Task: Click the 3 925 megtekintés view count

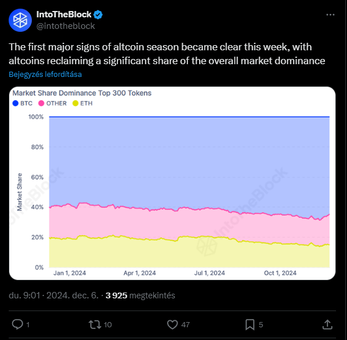Action: click(x=141, y=295)
